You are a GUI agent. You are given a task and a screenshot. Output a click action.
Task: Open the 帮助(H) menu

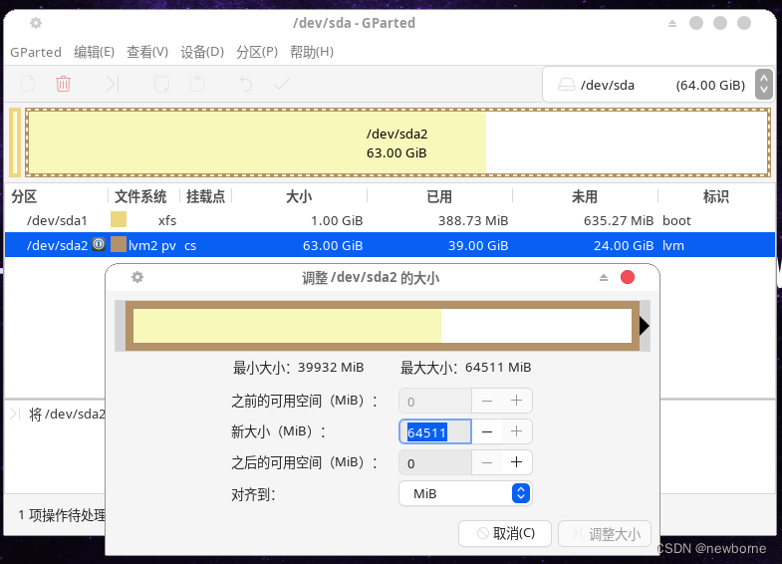click(312, 52)
